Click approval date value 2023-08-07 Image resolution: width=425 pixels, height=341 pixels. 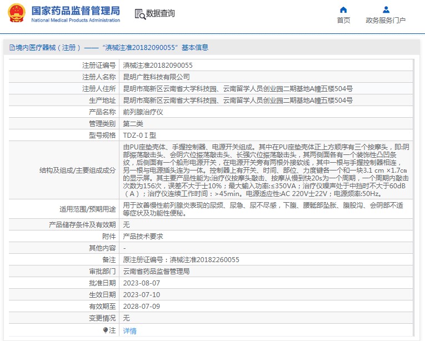pos(141,283)
